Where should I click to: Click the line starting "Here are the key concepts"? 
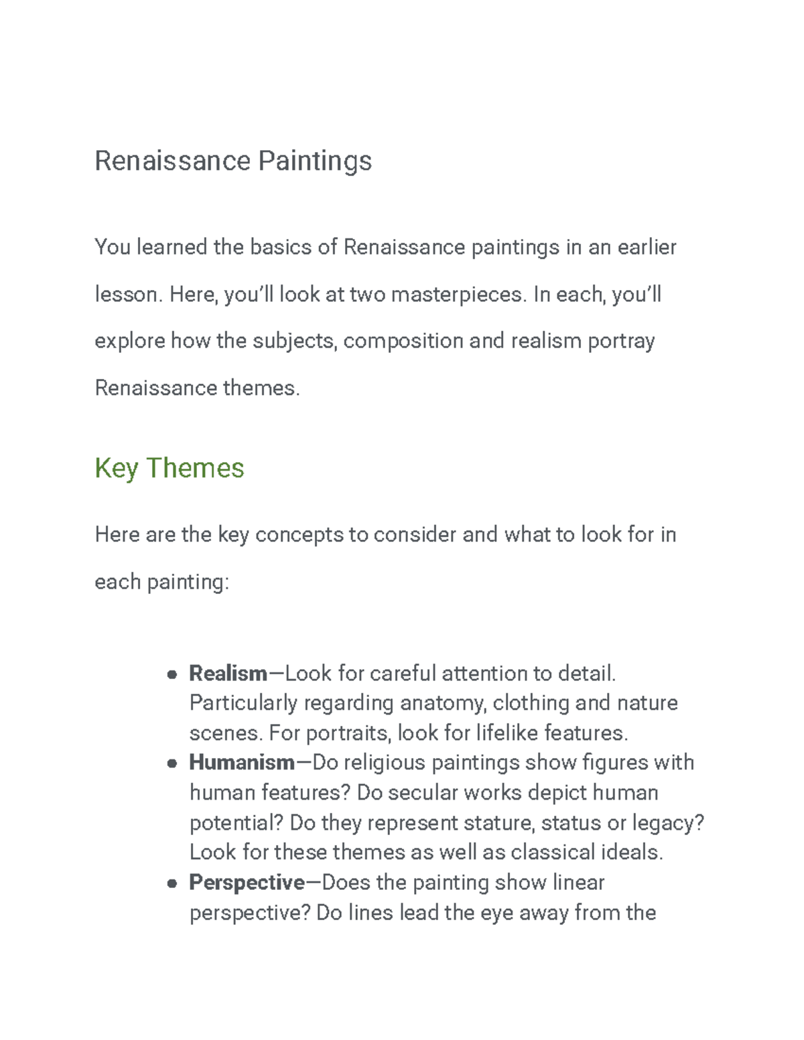coord(385,535)
